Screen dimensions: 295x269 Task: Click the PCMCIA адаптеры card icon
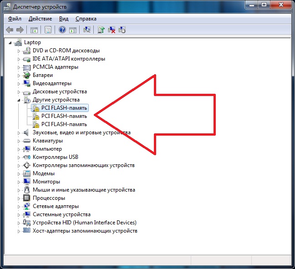click(27, 67)
